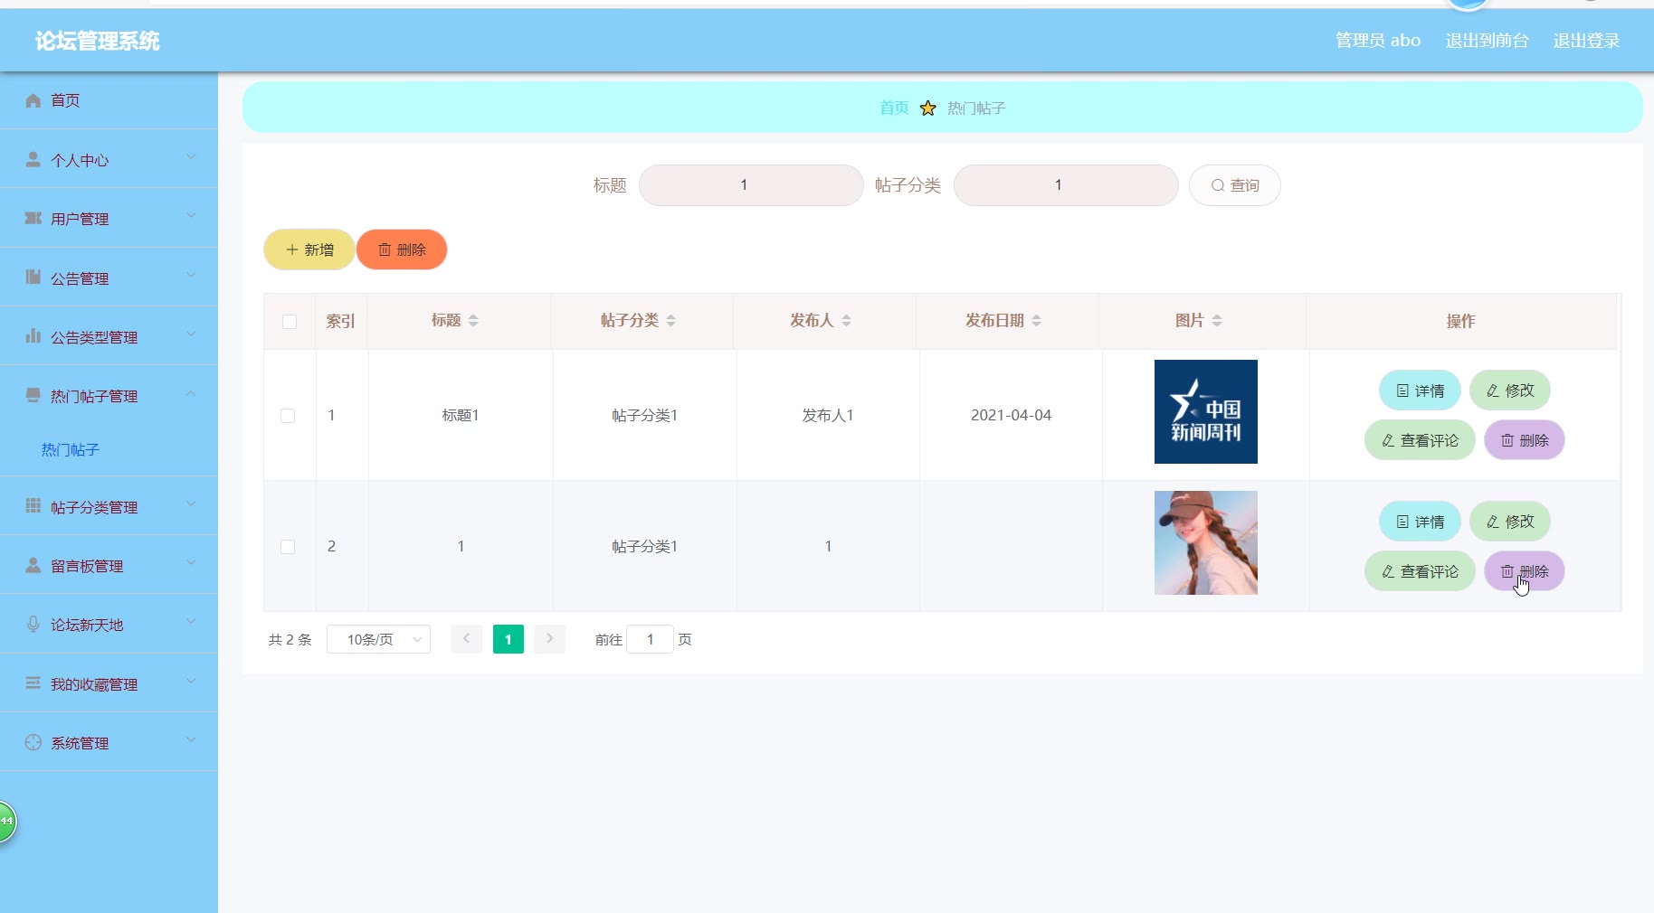Expand the 用户管理 menu chevron
Screen dimensions: 1654x913
pyautogui.click(x=191, y=216)
